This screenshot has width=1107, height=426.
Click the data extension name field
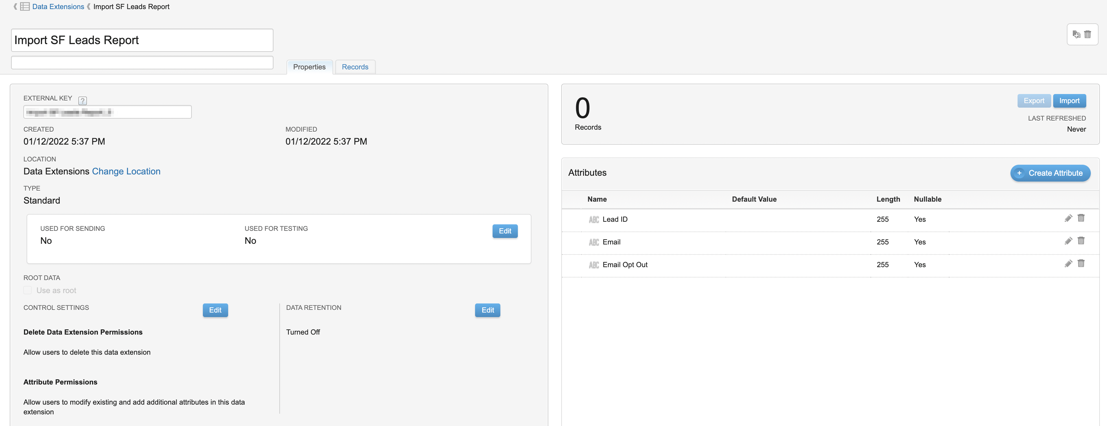[142, 40]
